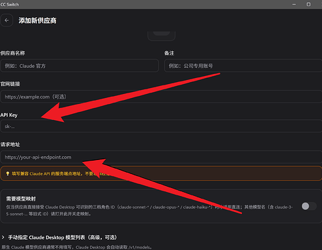Focus the 请求地址 endpoint field
This screenshot has height=250, width=322.
161,157
